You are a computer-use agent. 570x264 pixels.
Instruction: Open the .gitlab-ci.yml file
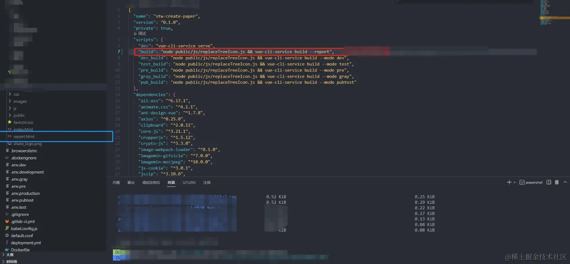[22, 222]
